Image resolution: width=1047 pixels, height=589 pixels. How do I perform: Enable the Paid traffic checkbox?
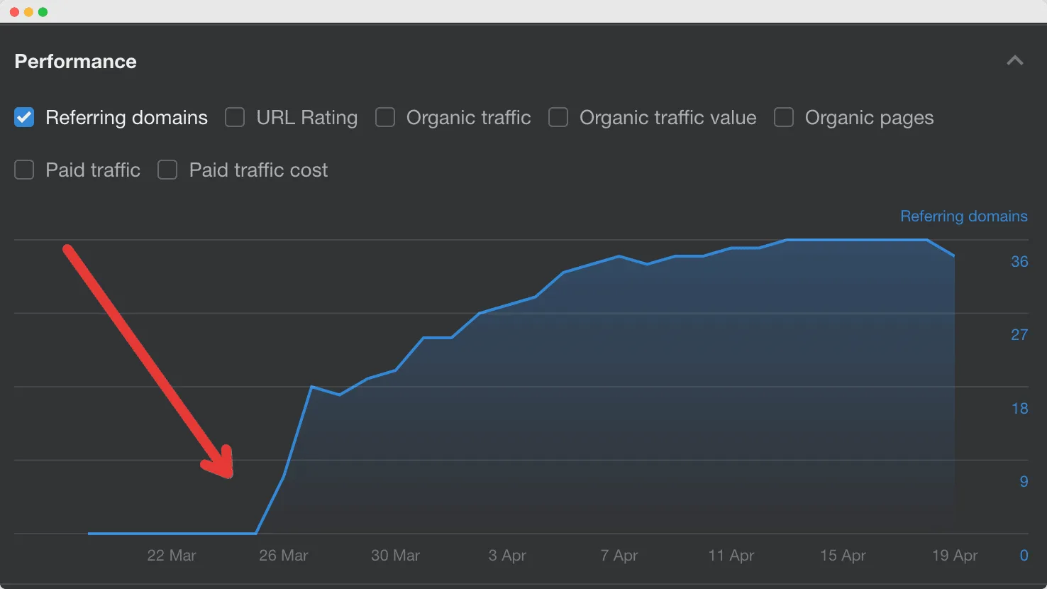coord(24,170)
